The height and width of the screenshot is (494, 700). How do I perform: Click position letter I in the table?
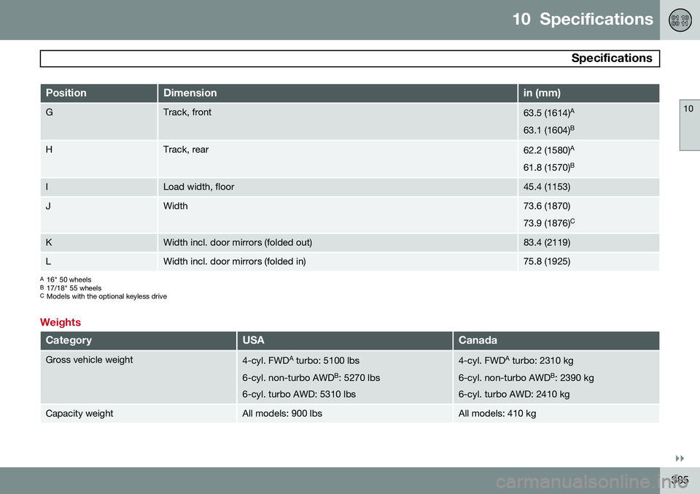[x=47, y=187]
